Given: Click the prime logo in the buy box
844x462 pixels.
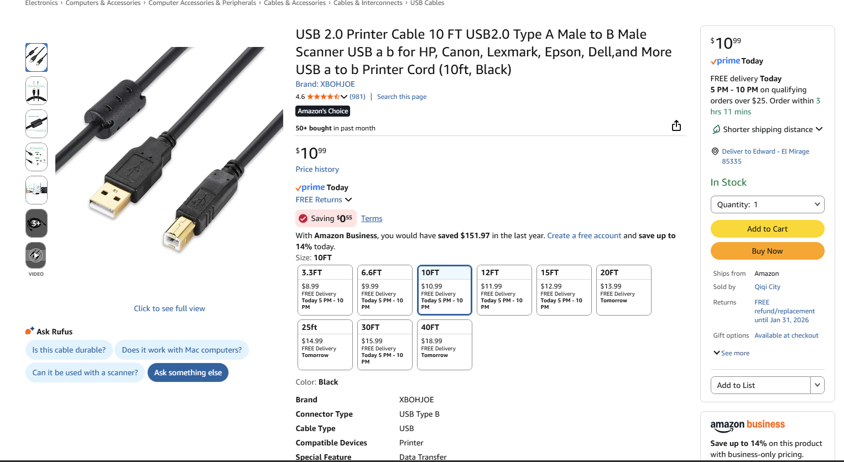Looking at the screenshot, I should (x=725, y=61).
